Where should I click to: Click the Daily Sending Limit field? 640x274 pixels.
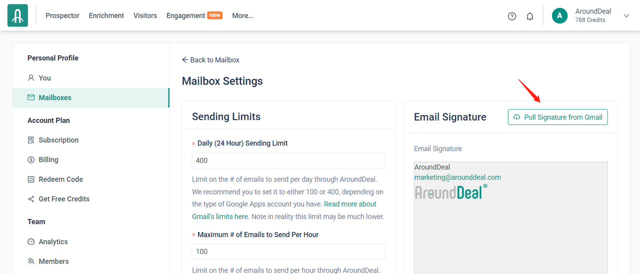click(288, 160)
